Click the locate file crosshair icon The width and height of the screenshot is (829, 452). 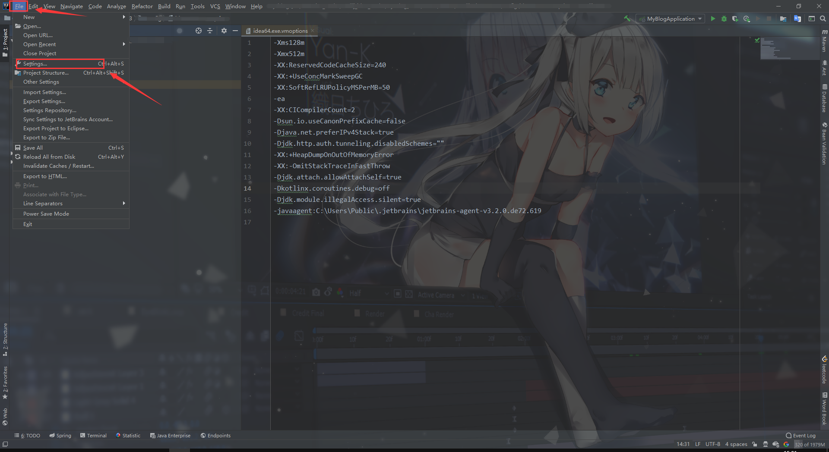tap(199, 31)
